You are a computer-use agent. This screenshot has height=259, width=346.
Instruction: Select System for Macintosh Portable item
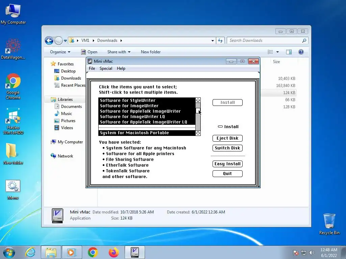147,133
